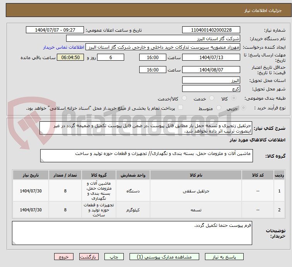Image resolution: width=292 pixels, height=267 pixels.
Task: Click the requester field مهرزاد منصوریه
Action: (163, 47)
